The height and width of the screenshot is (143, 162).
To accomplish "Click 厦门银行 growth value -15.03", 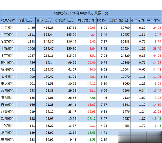I will 91,133.
